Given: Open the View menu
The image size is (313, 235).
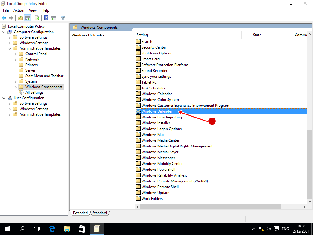Looking at the screenshot, I should tap(33, 10).
